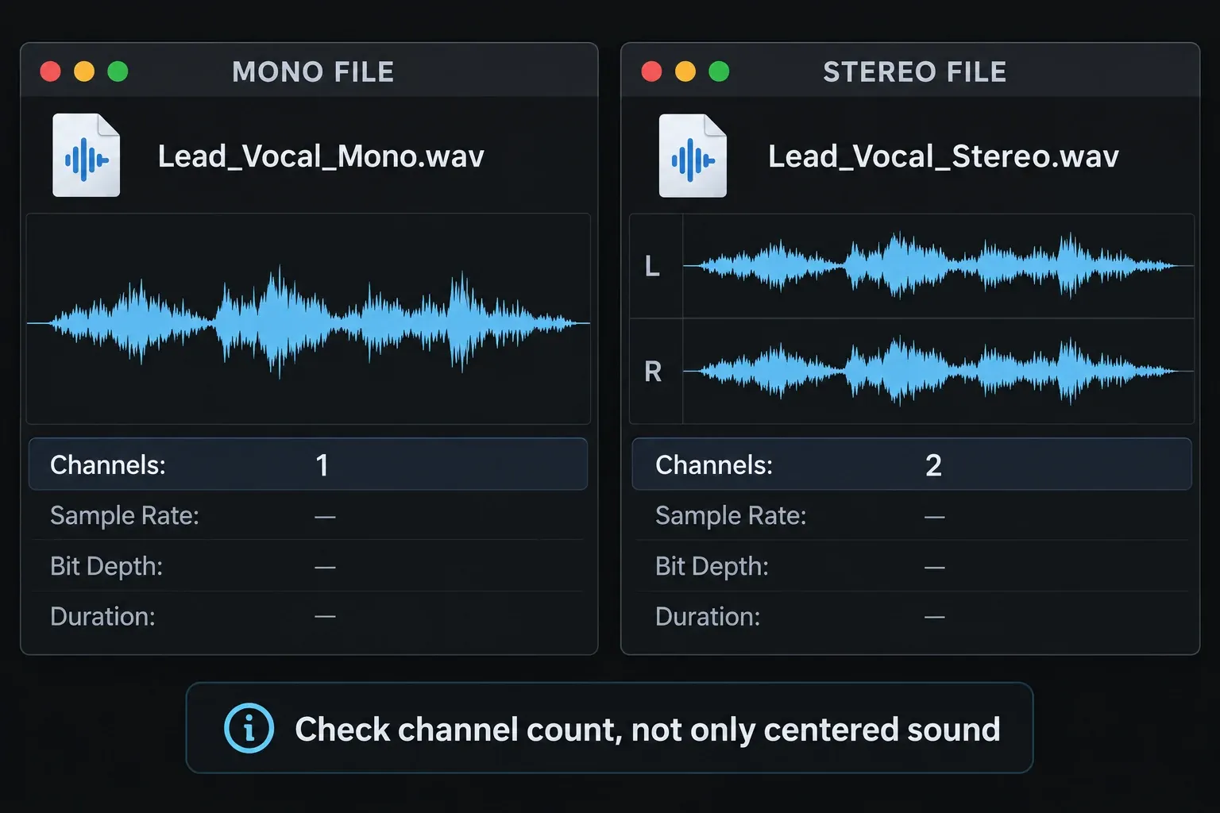The height and width of the screenshot is (813, 1220).
Task: Click the info icon in the tip banner
Action: 249,728
